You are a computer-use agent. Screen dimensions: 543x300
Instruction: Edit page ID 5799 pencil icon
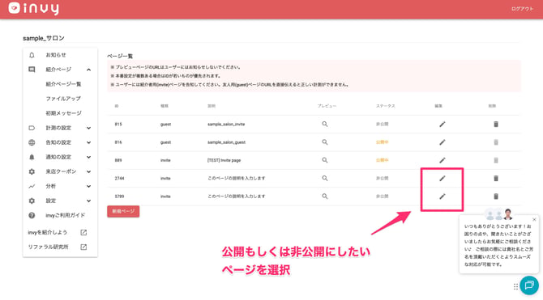[443, 196]
